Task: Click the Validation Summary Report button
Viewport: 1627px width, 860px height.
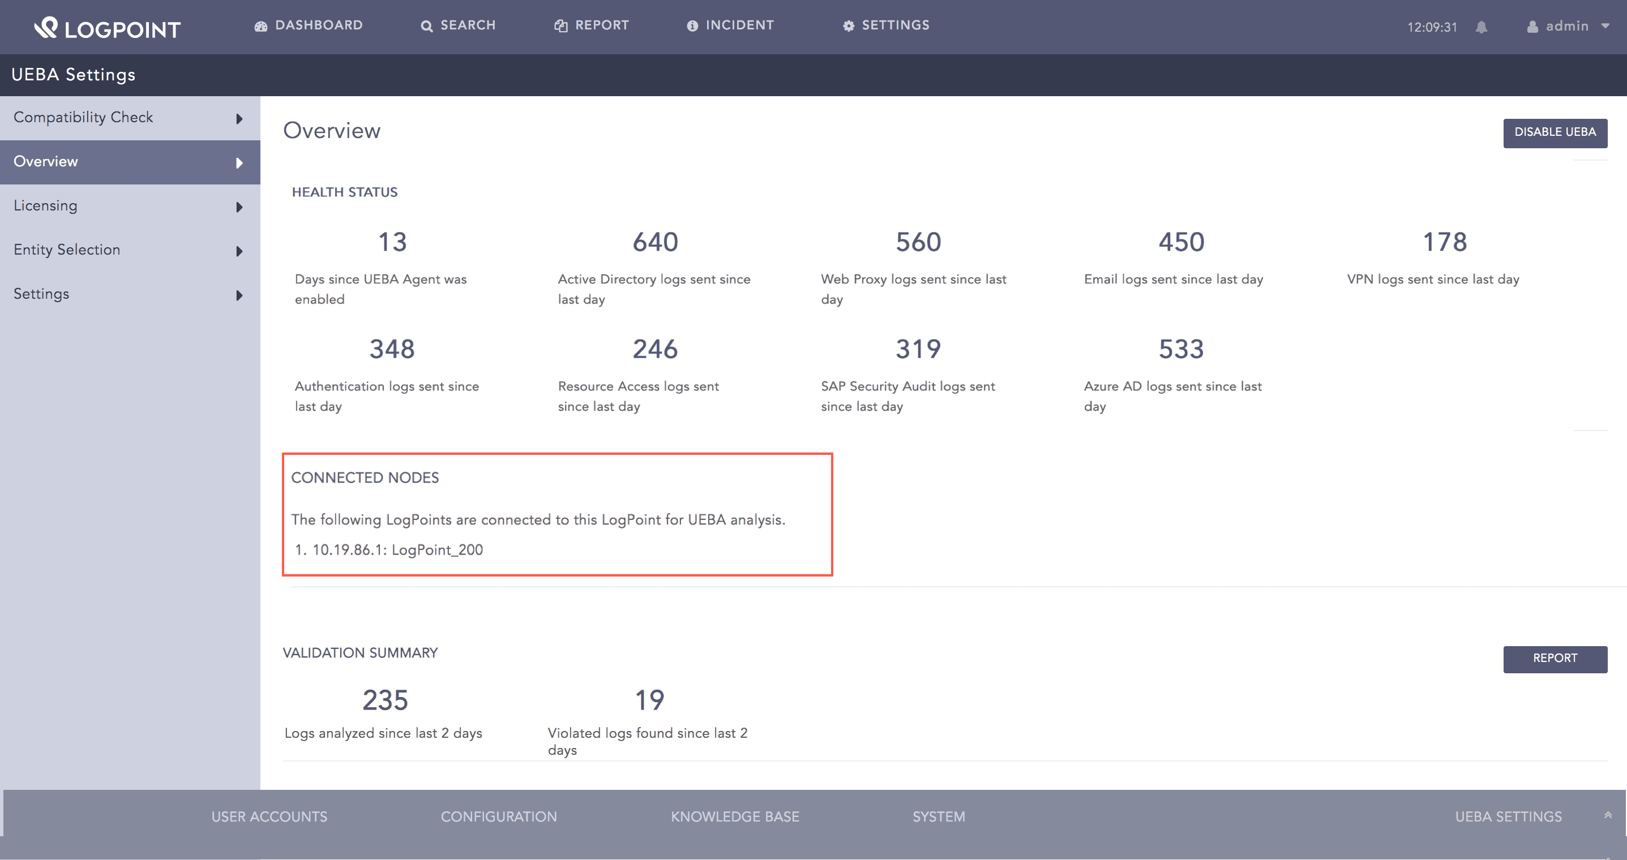Action: (x=1555, y=658)
